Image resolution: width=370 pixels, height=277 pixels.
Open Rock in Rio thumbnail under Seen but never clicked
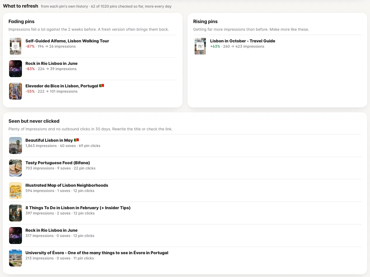coord(16,236)
